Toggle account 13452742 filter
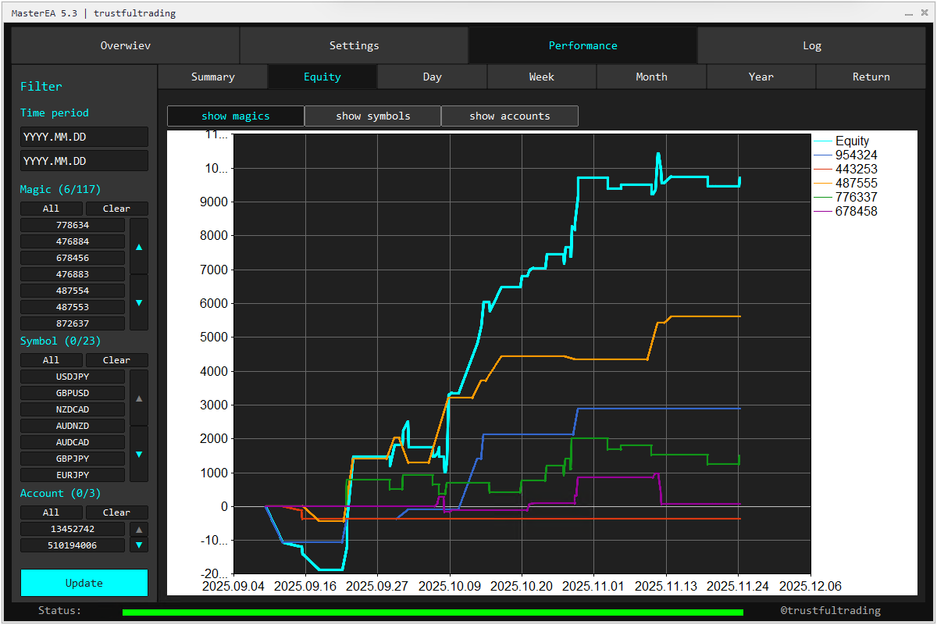Screen dimensions: 937x625 point(72,529)
